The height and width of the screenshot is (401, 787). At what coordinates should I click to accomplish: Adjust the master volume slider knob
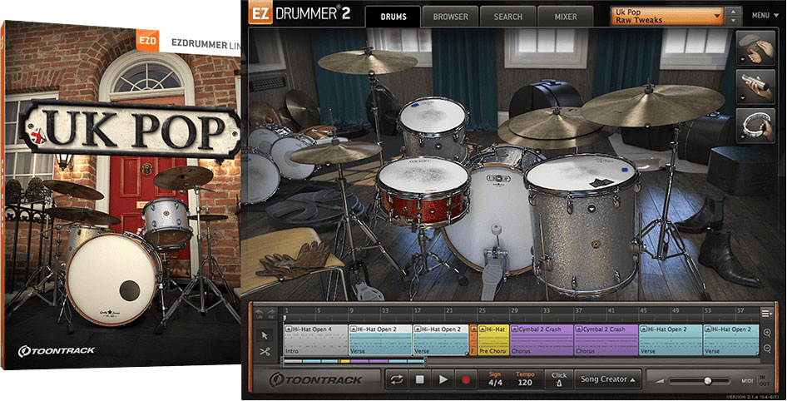click(708, 381)
